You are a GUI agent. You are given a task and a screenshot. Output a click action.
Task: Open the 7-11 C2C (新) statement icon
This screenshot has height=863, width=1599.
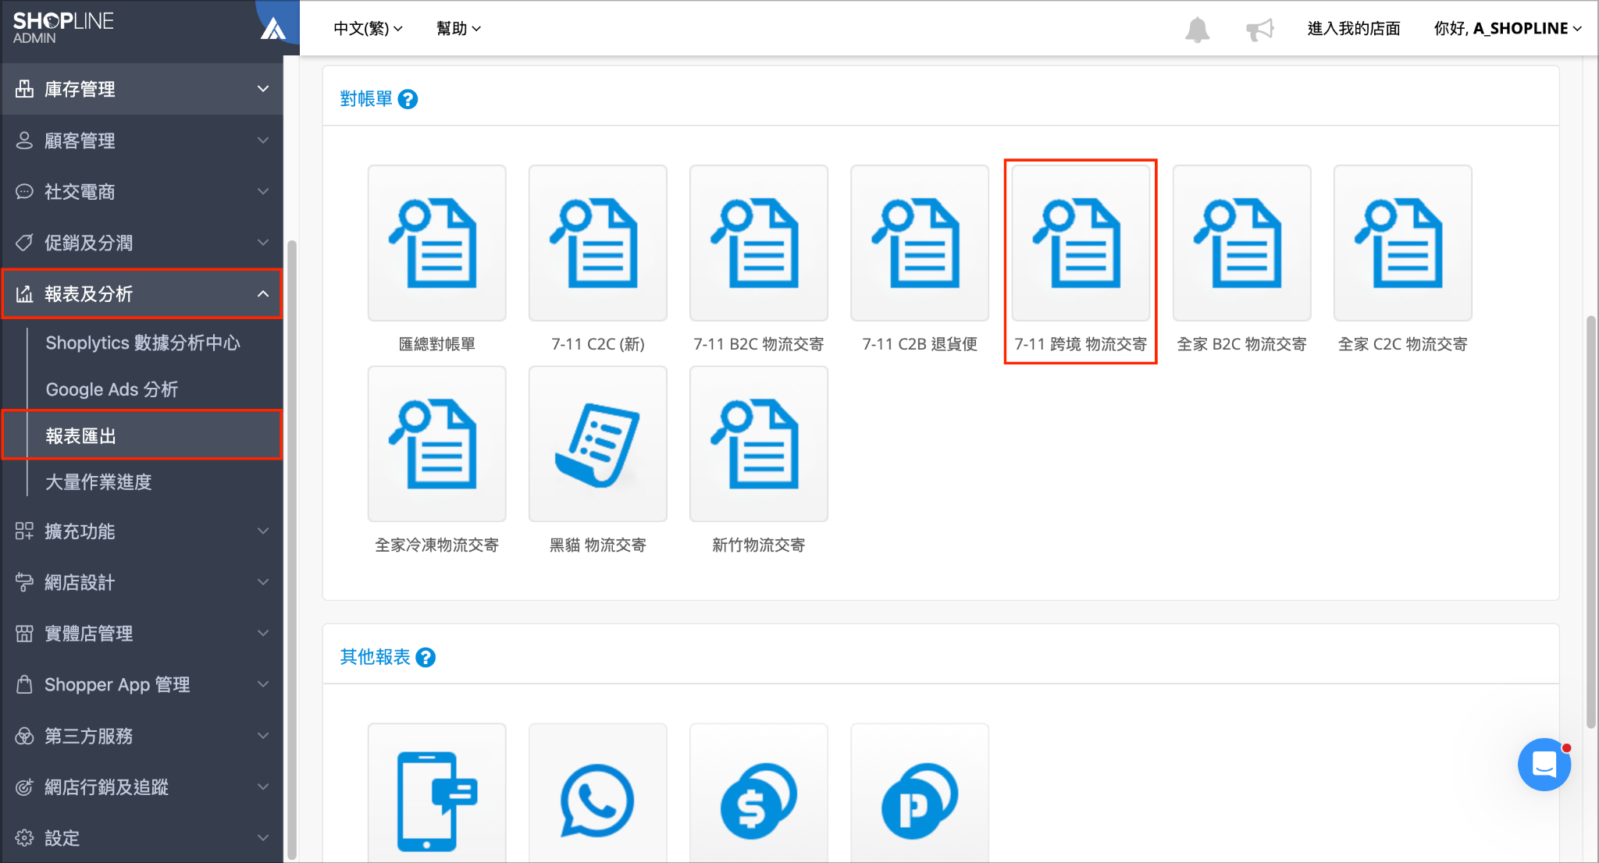(x=597, y=243)
